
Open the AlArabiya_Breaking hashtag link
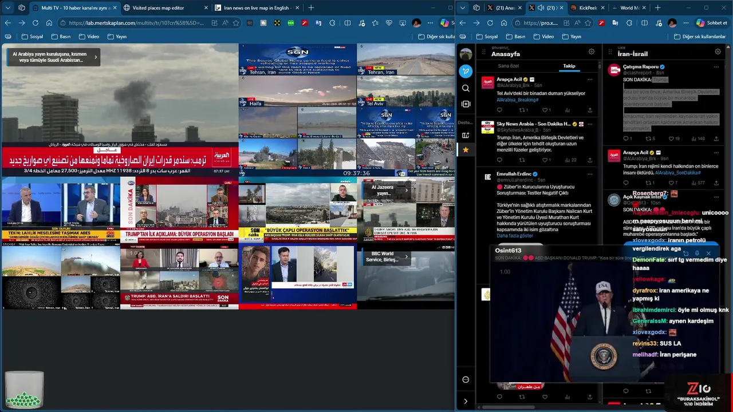click(518, 100)
